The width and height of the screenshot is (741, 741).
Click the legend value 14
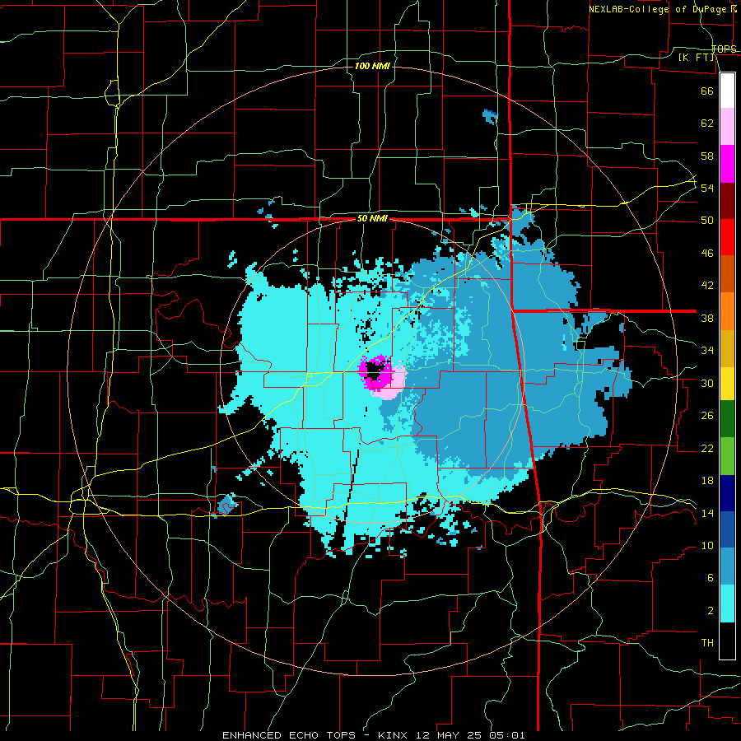(x=707, y=513)
